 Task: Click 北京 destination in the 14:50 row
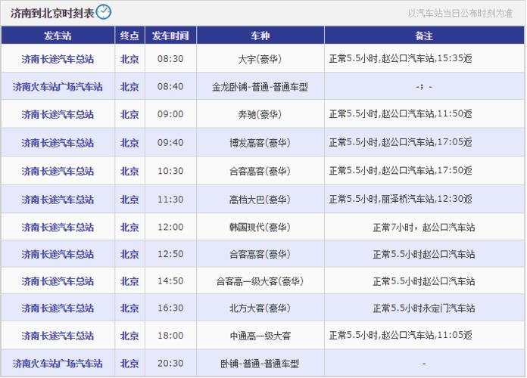pyautogui.click(x=129, y=281)
